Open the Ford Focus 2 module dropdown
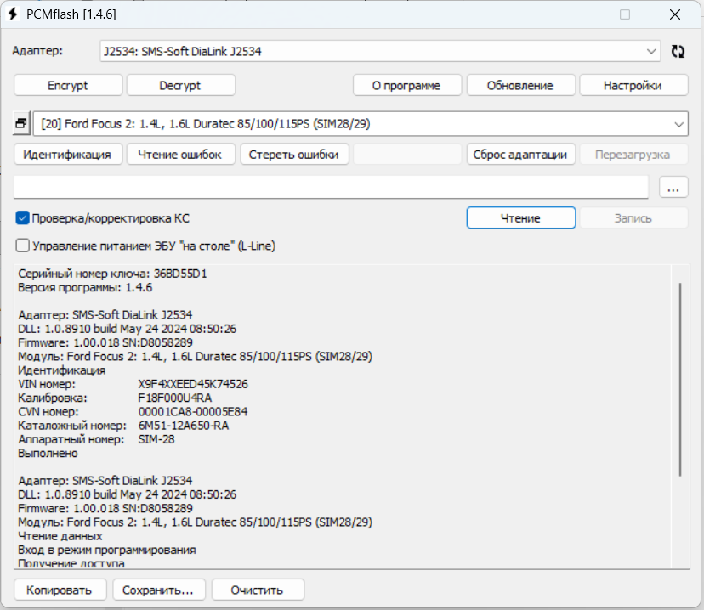704x610 pixels. [678, 124]
